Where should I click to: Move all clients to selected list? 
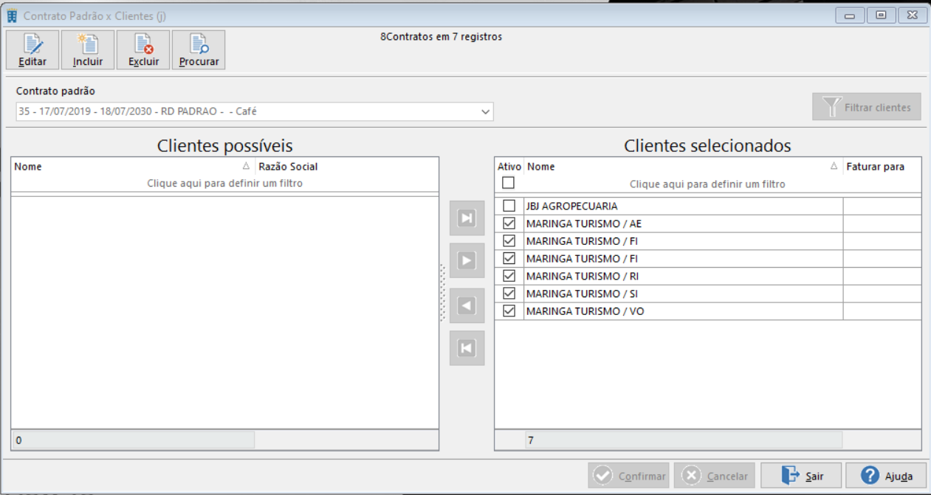coord(467,218)
